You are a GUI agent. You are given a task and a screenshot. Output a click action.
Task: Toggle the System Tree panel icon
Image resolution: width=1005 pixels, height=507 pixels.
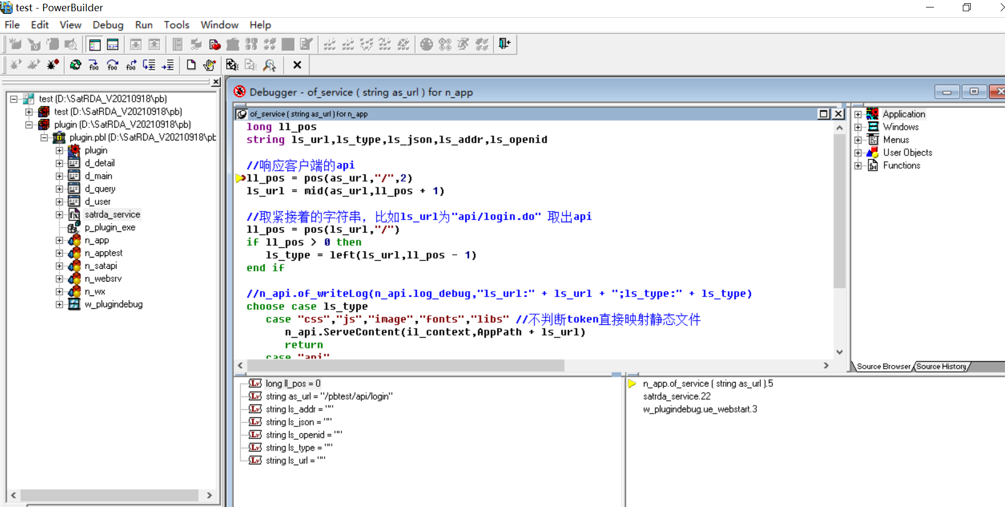[95, 44]
